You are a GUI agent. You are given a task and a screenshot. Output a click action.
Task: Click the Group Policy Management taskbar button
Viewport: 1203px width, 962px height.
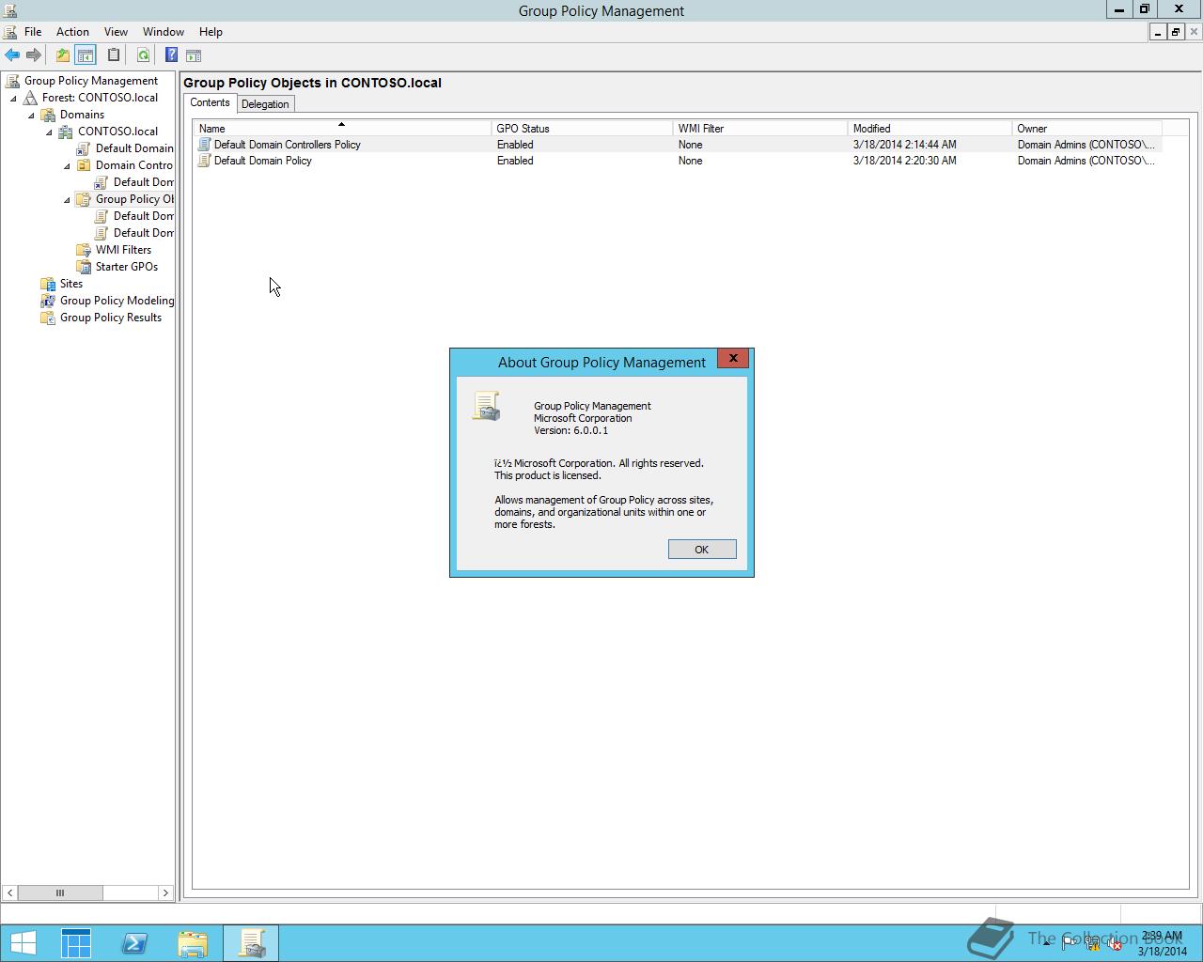[251, 942]
